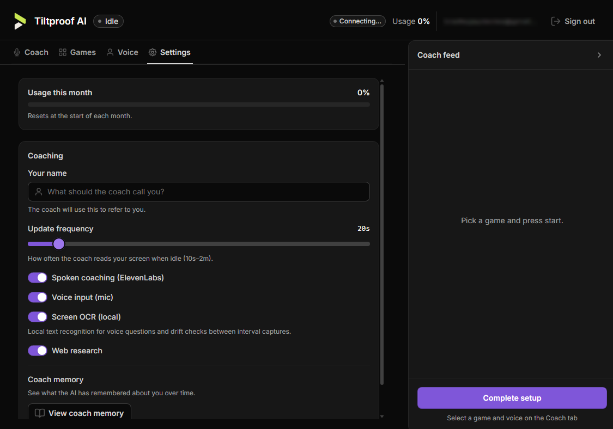The image size is (613, 429).
Task: Click 'Pick a game and press start.' text
Action: [x=512, y=220]
